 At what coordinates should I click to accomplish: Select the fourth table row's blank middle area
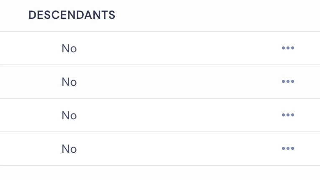tap(176, 149)
